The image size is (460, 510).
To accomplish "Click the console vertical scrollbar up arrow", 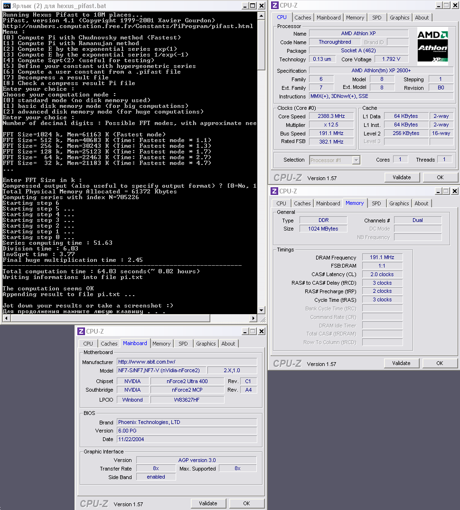I will point(261,16).
